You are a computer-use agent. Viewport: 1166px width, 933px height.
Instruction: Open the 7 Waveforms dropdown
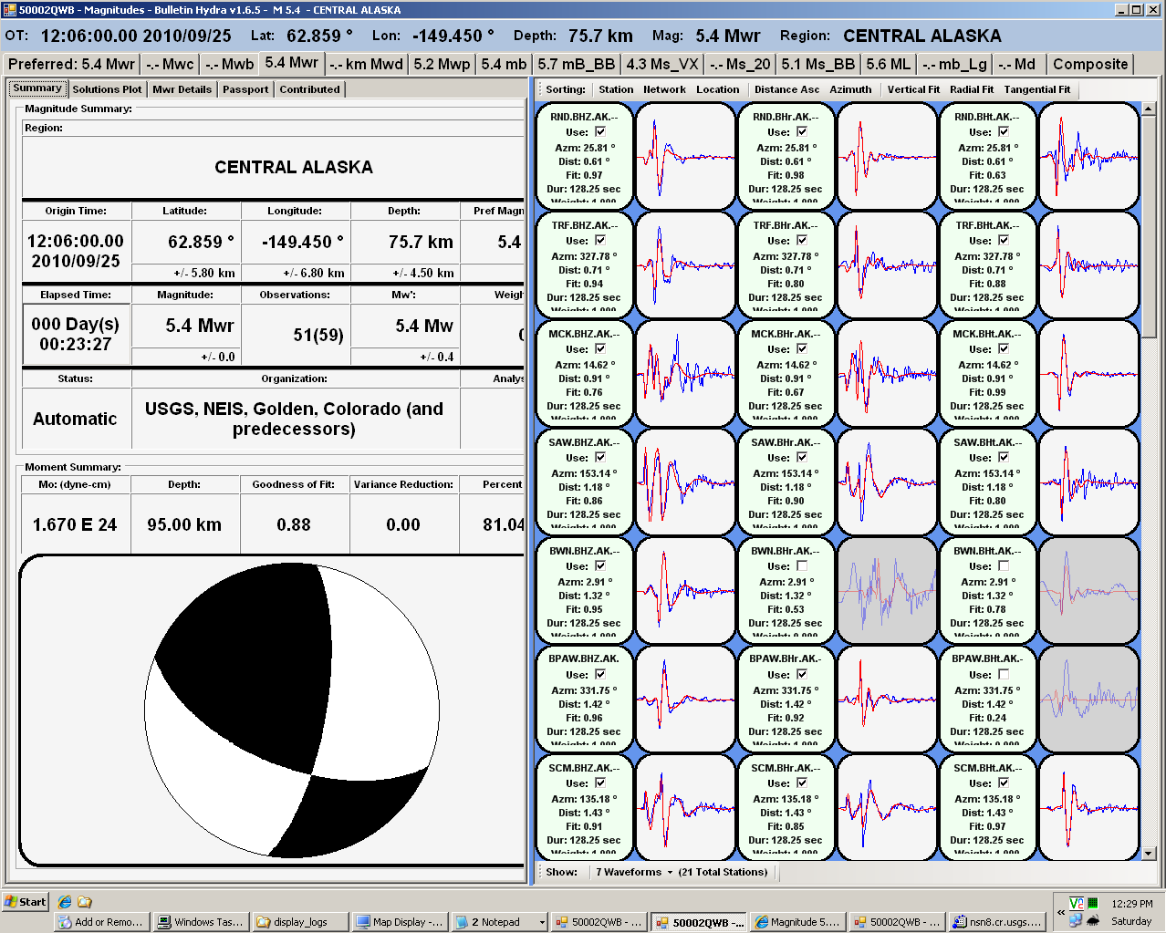(634, 872)
